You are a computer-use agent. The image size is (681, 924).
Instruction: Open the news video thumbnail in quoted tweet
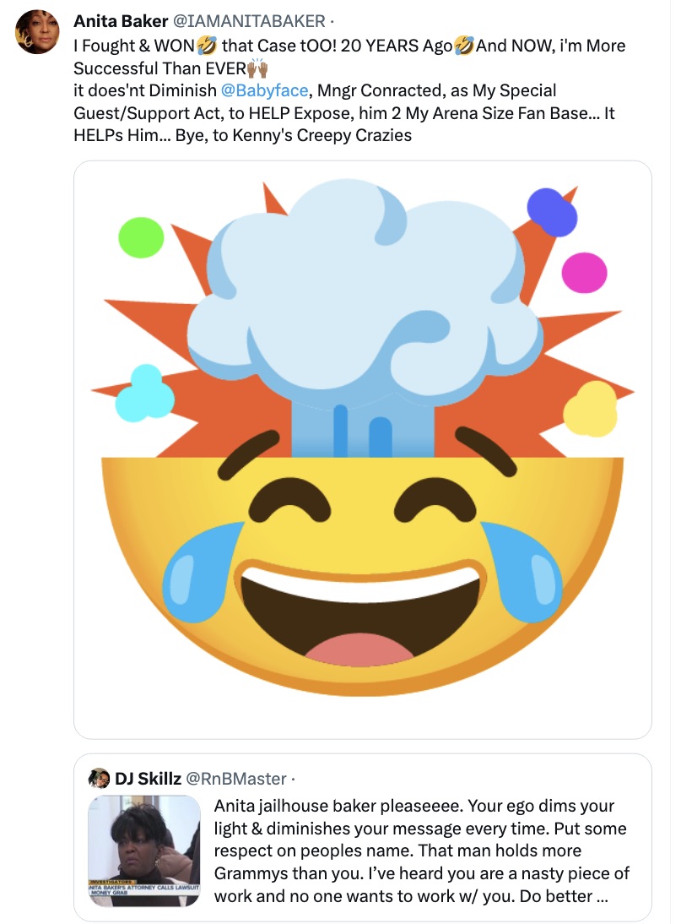(x=144, y=852)
